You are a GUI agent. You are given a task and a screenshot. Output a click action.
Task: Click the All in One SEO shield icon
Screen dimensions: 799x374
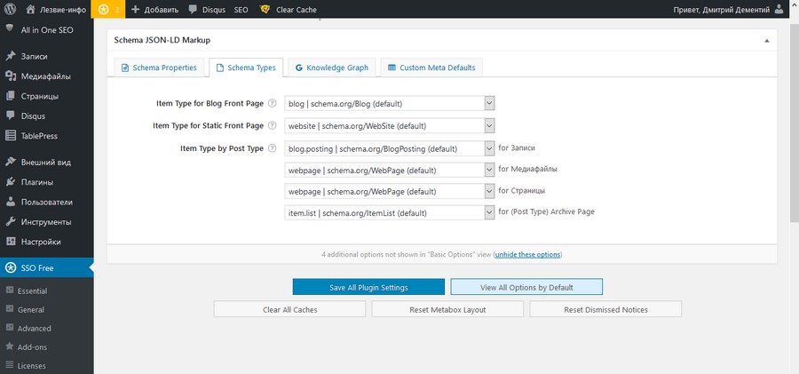tap(10, 29)
